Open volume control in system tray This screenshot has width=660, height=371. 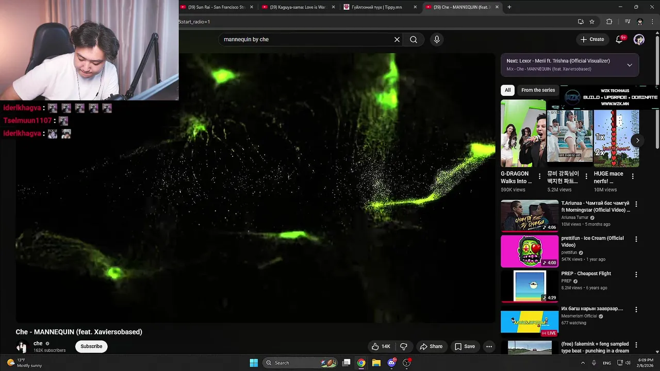[x=628, y=363]
